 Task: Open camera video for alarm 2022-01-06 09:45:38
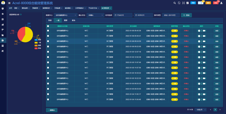pos(204,31)
